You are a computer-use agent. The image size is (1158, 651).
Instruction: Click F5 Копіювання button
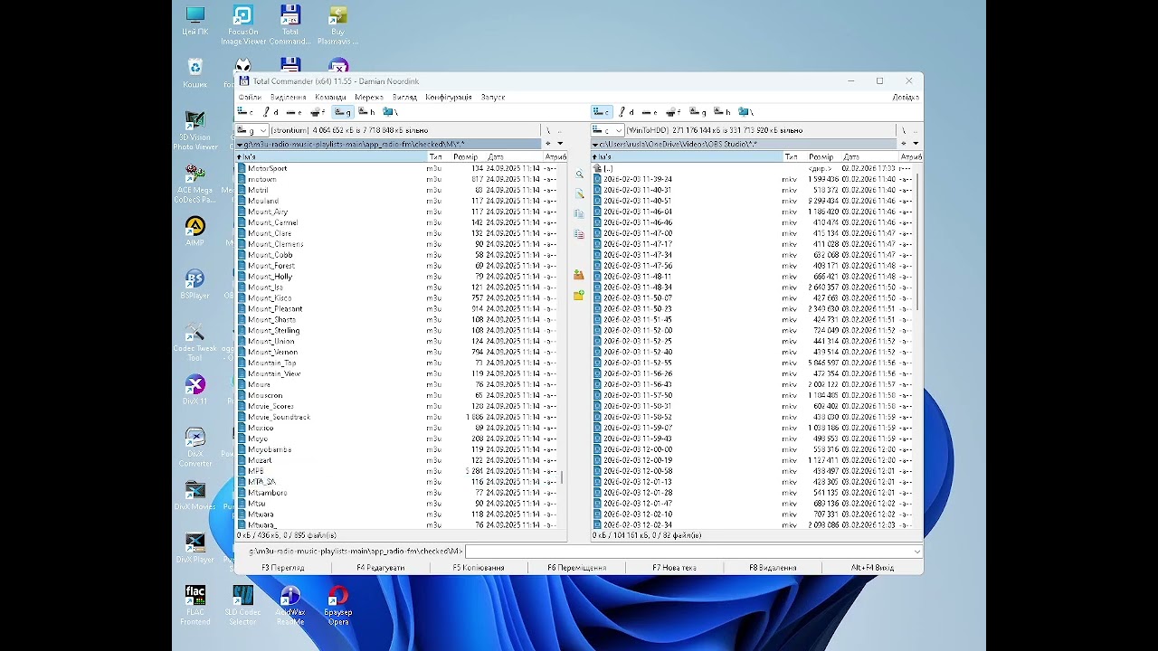click(x=479, y=568)
